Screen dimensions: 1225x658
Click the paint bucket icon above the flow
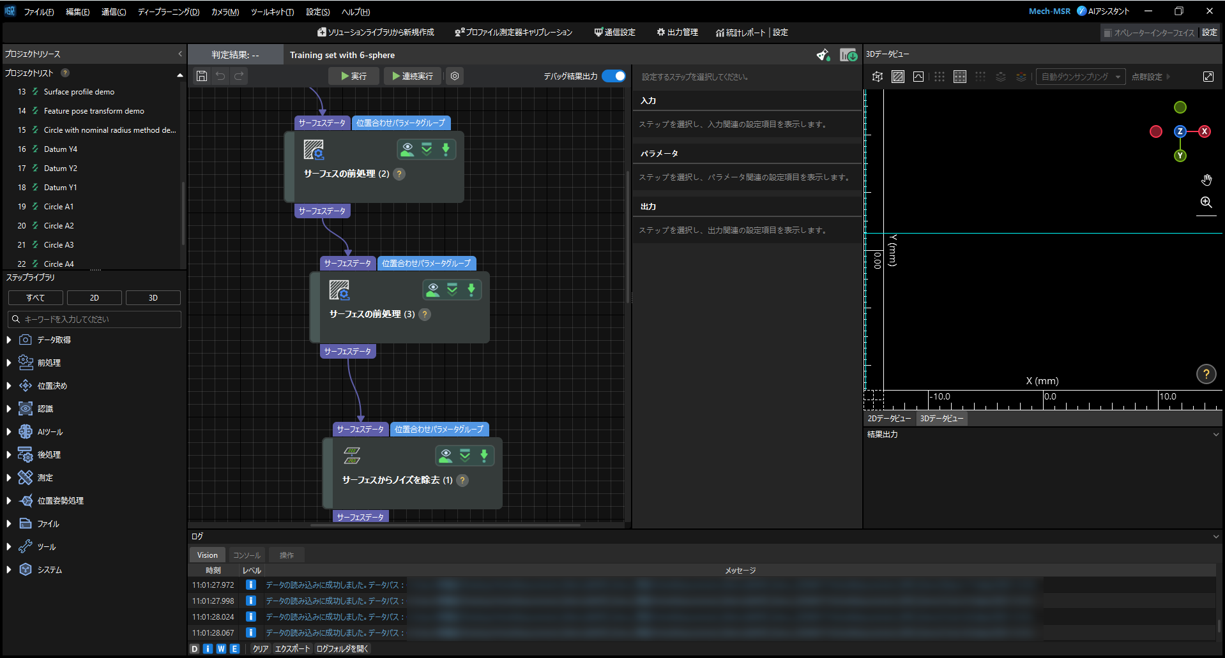point(823,55)
